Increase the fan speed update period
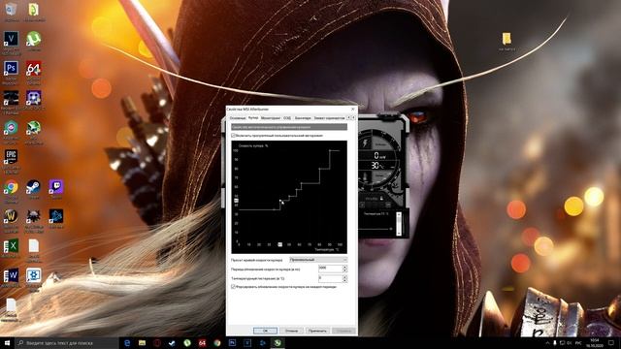 (x=344, y=268)
